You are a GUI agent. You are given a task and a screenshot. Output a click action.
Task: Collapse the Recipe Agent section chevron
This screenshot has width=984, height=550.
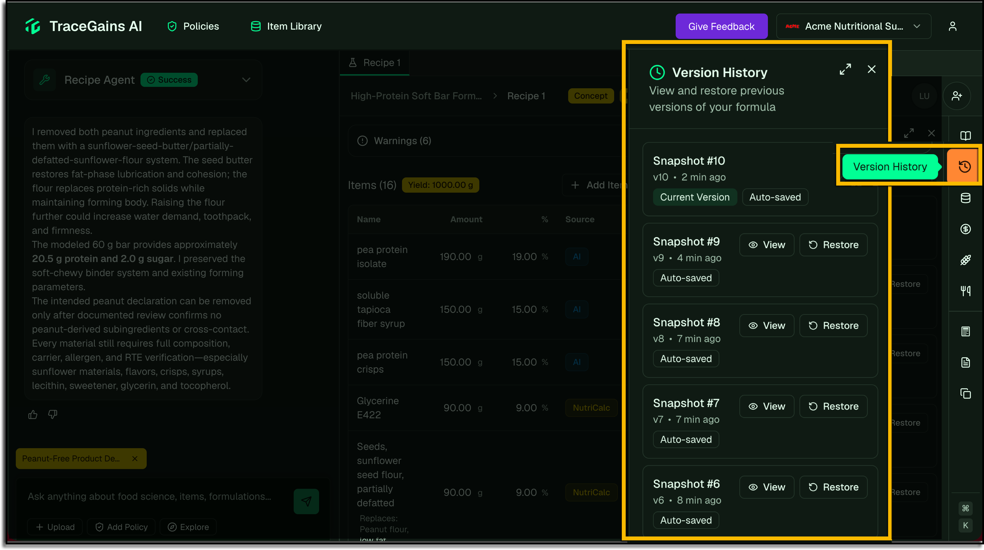point(246,80)
